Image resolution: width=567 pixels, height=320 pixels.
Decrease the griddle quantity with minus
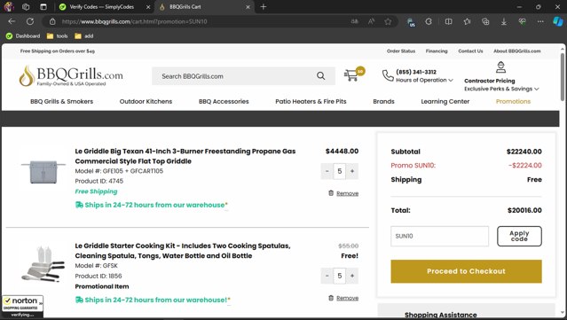click(327, 171)
